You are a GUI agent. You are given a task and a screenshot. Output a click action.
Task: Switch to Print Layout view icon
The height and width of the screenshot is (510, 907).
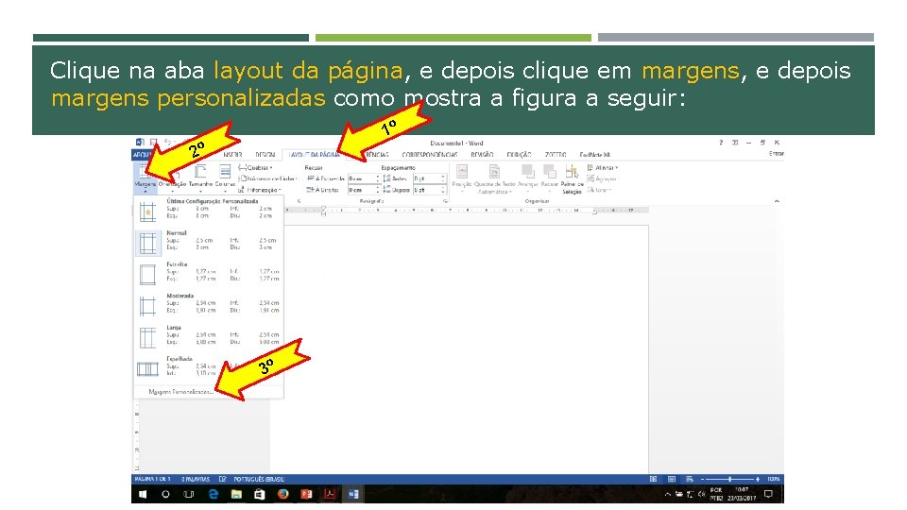point(672,479)
